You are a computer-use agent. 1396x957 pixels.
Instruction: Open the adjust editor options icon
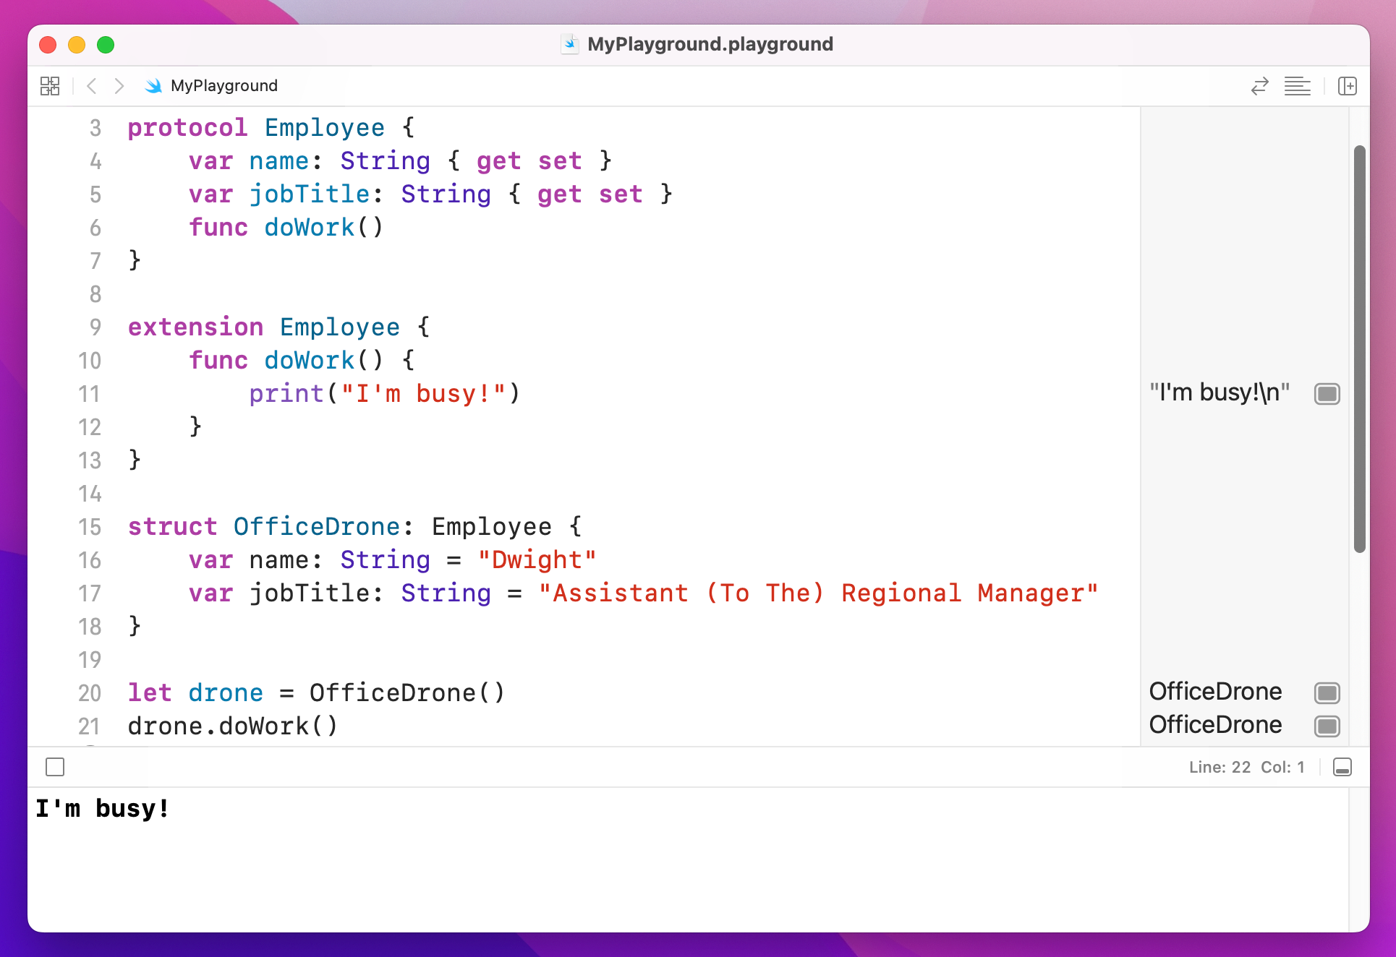click(1298, 86)
